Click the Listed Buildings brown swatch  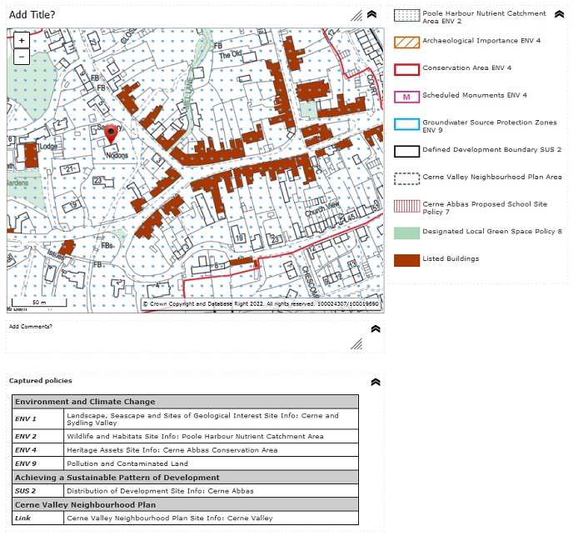point(406,261)
